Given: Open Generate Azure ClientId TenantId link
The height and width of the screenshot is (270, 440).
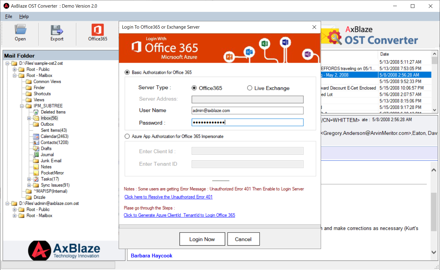Looking at the screenshot, I should (x=179, y=215).
